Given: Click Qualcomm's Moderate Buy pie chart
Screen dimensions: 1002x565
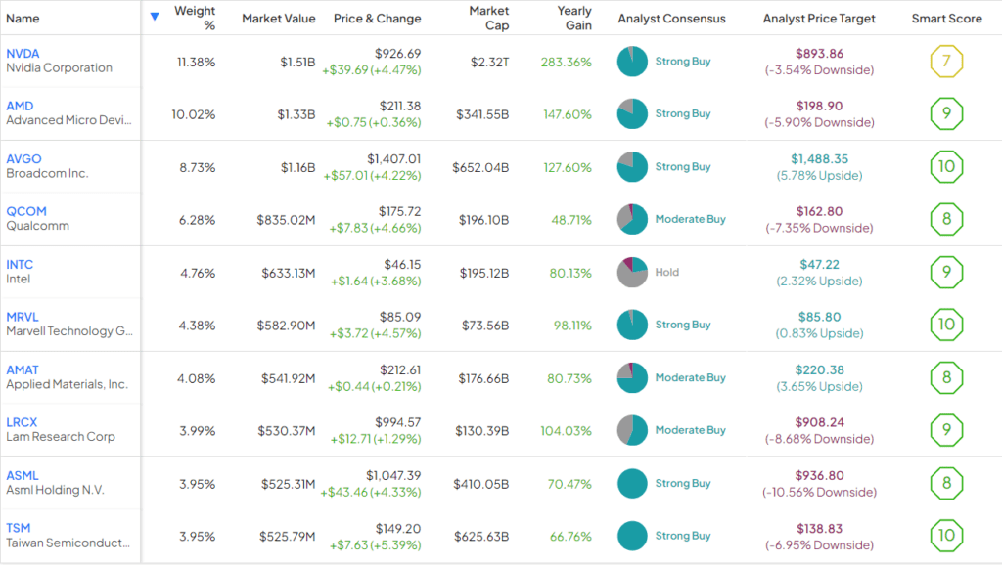Looking at the screenshot, I should tap(632, 220).
